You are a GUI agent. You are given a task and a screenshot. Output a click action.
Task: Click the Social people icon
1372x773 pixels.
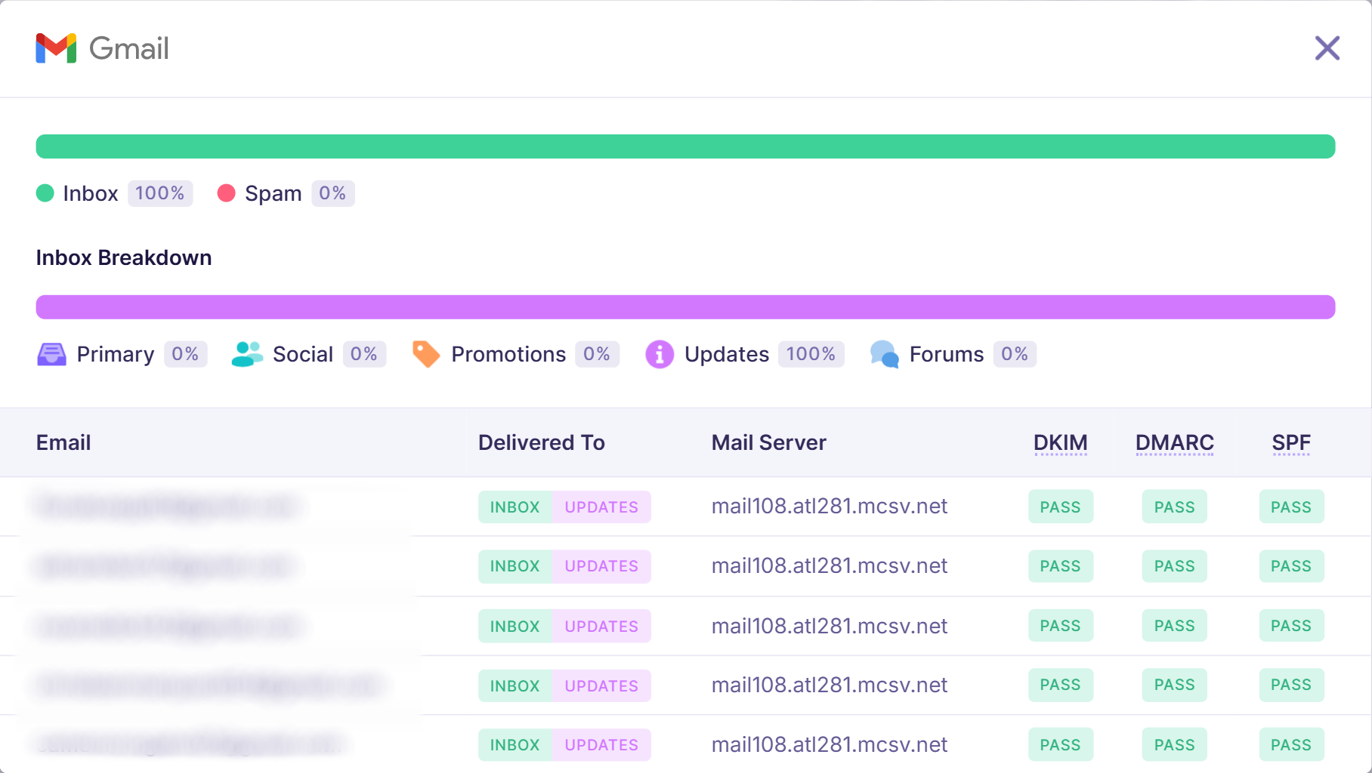[247, 354]
